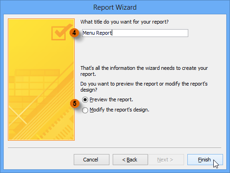Go to the previous step with Back button

tap(130, 160)
